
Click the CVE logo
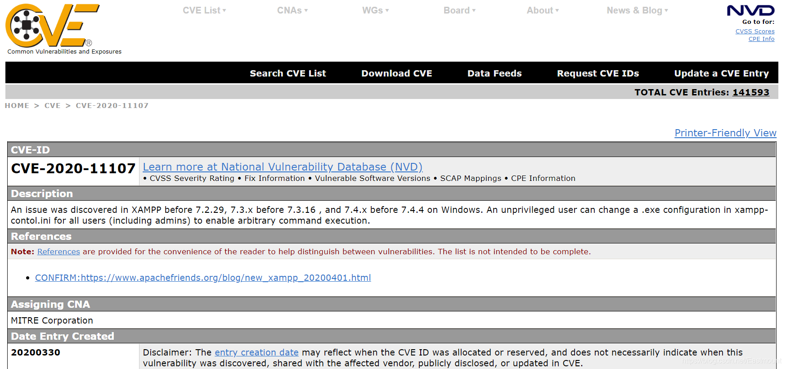53,26
